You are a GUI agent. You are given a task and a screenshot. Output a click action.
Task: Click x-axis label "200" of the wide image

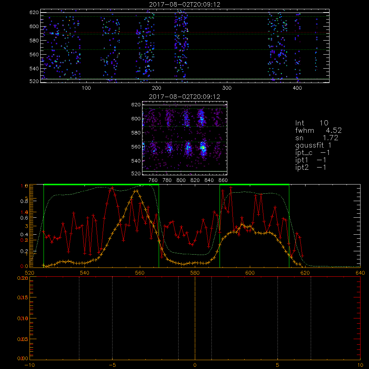[156, 88]
